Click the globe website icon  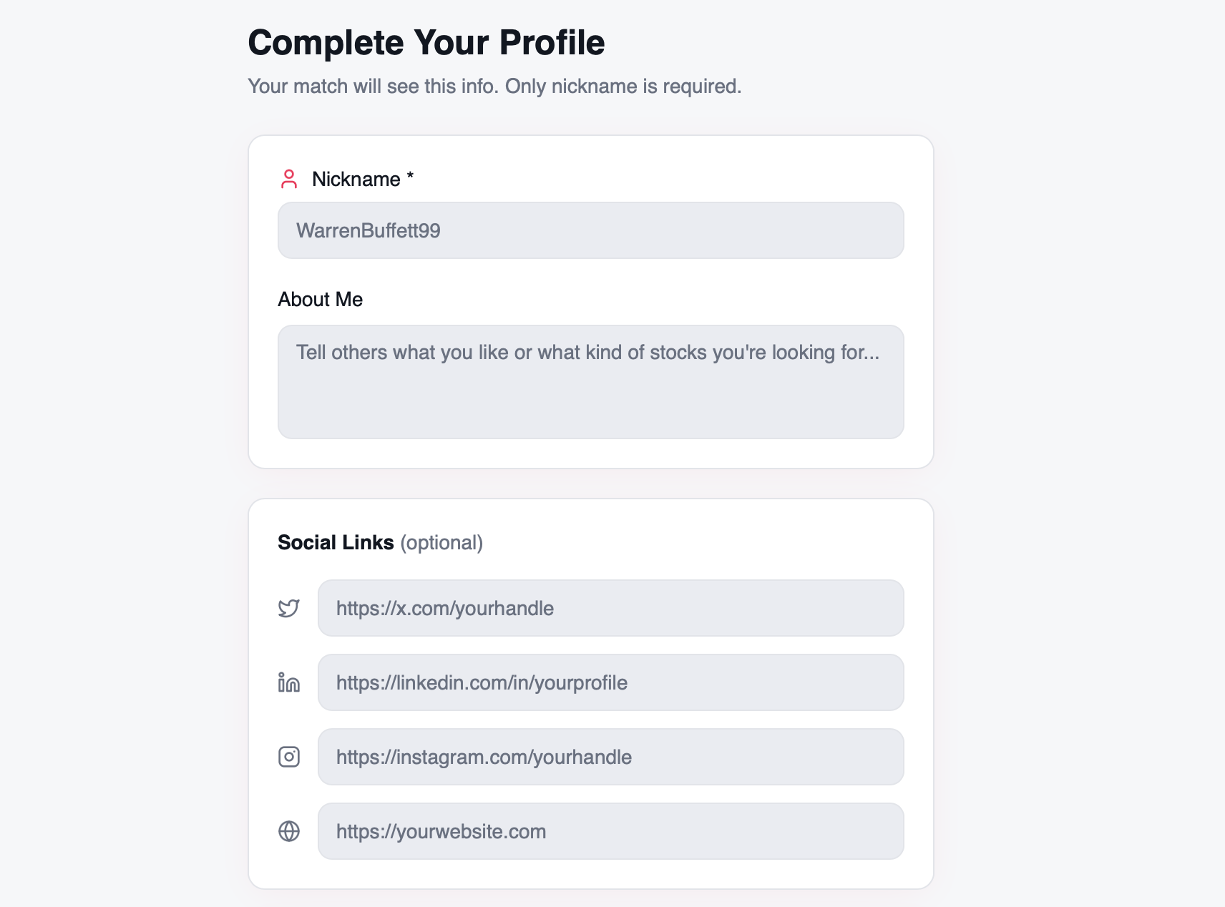pos(289,831)
